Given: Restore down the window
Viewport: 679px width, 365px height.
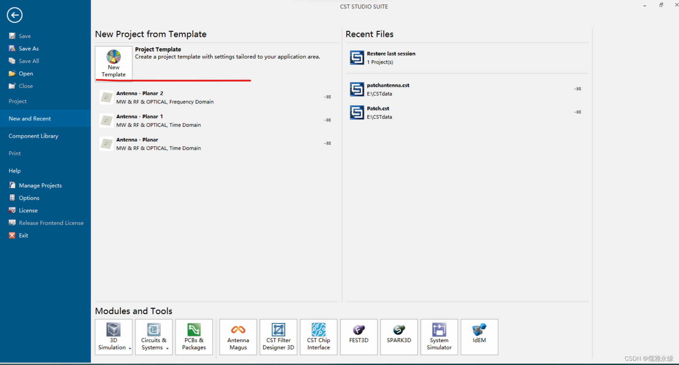Looking at the screenshot, I should tap(661, 5).
